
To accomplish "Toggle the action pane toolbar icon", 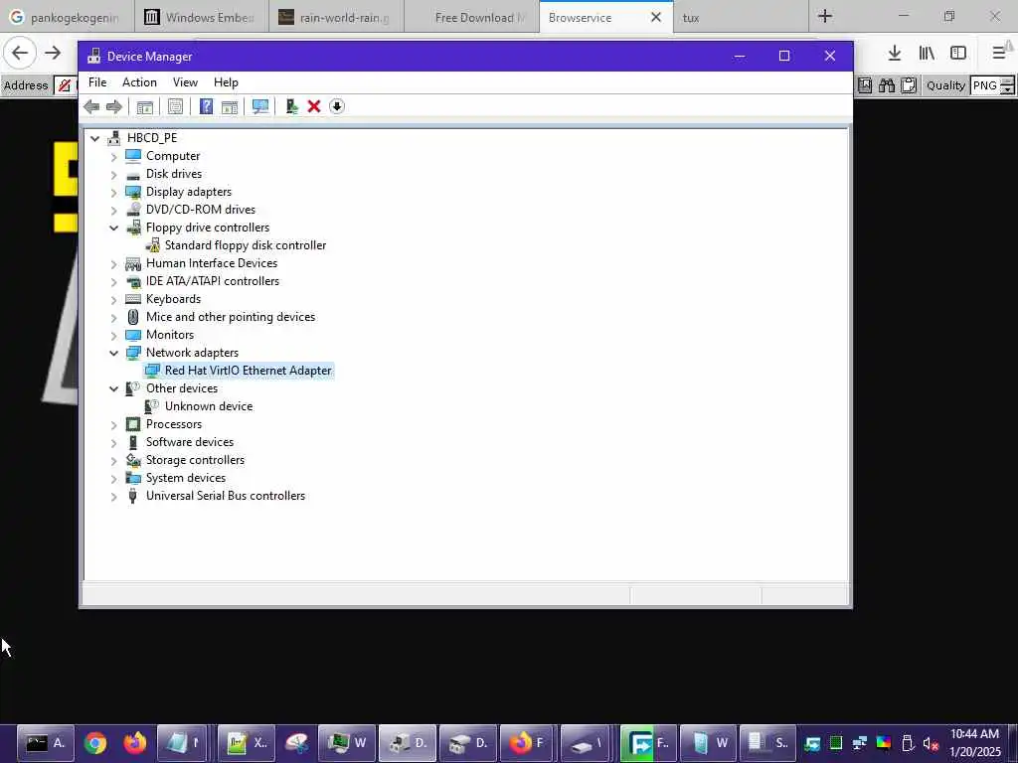I will click(230, 106).
